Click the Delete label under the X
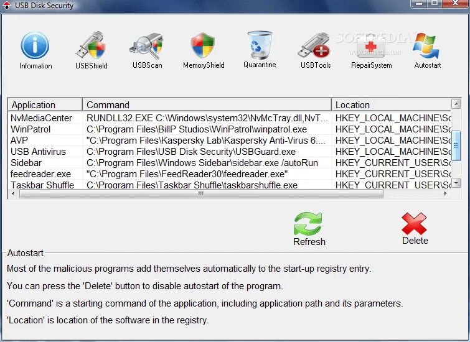This screenshot has height=342, width=470. tap(415, 241)
